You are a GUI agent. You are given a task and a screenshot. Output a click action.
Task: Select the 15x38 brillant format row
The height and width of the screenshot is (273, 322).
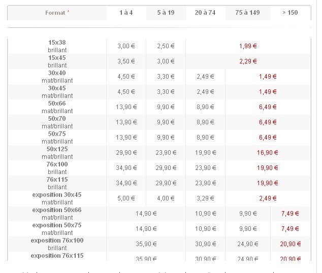(x=159, y=46)
